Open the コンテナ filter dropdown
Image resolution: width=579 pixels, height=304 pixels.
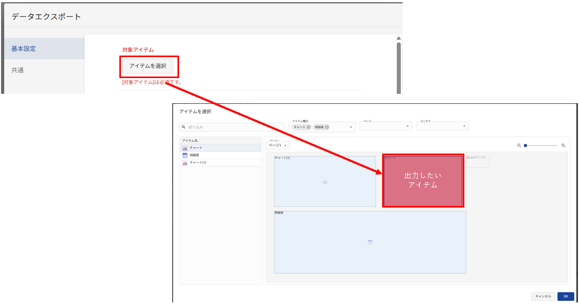[x=464, y=126]
